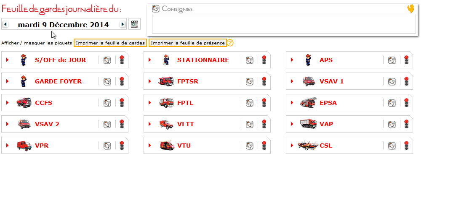
Task: Click the Afficher link
Action: (x=10, y=43)
